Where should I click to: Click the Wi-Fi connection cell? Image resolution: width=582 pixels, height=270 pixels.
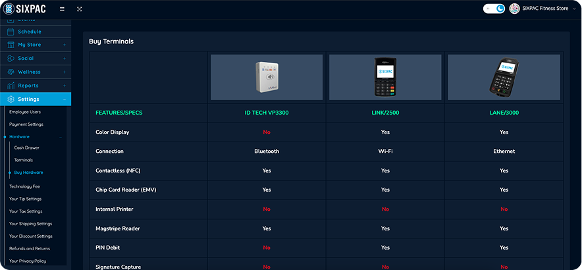(x=385, y=151)
